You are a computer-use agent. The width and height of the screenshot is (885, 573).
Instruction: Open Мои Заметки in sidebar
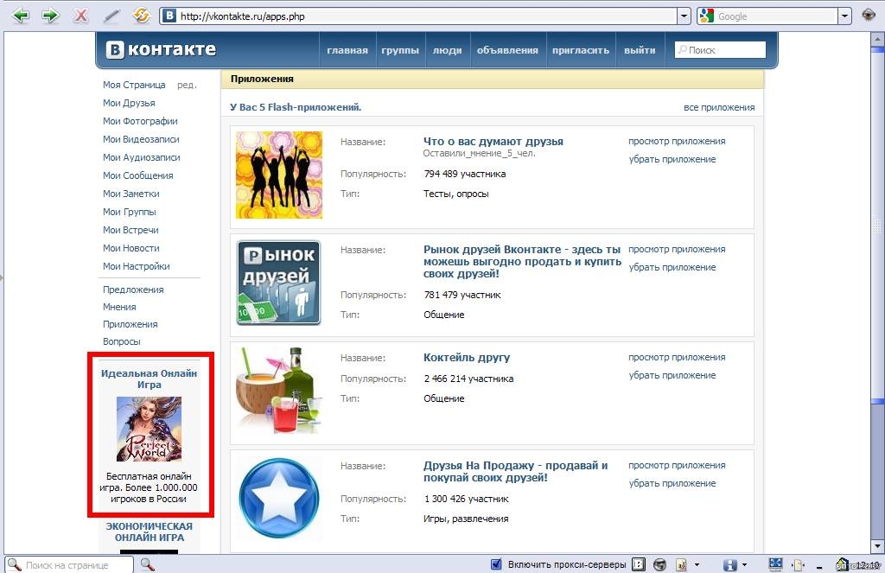pyautogui.click(x=131, y=194)
